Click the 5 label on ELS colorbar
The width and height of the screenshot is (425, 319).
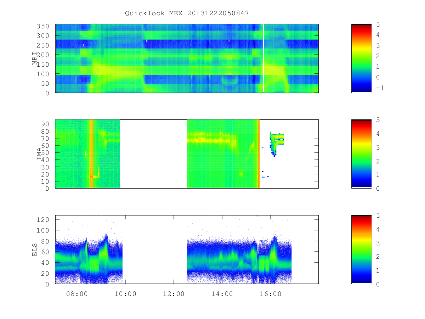(378, 216)
